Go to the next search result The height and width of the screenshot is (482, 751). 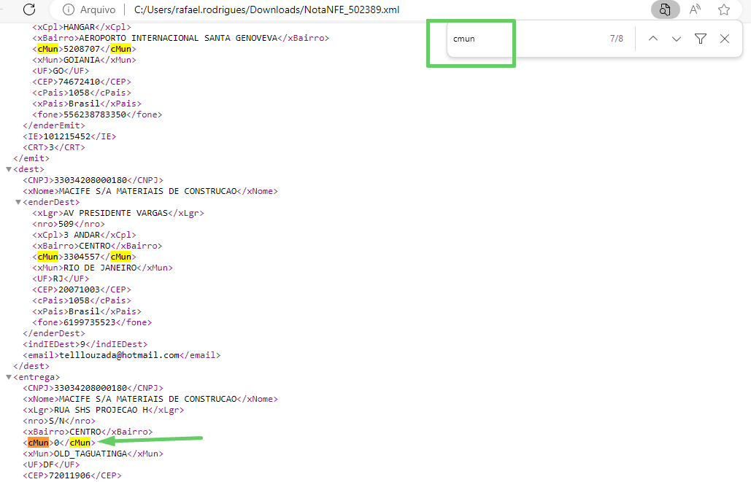(677, 39)
